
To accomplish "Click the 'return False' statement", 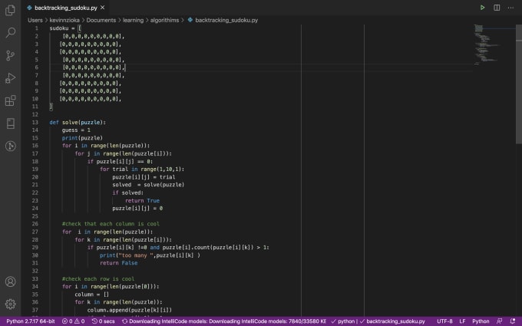I will tap(118, 263).
